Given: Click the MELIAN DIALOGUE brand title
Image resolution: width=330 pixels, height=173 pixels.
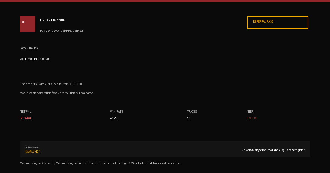Looking at the screenshot, I should tap(53, 21).
